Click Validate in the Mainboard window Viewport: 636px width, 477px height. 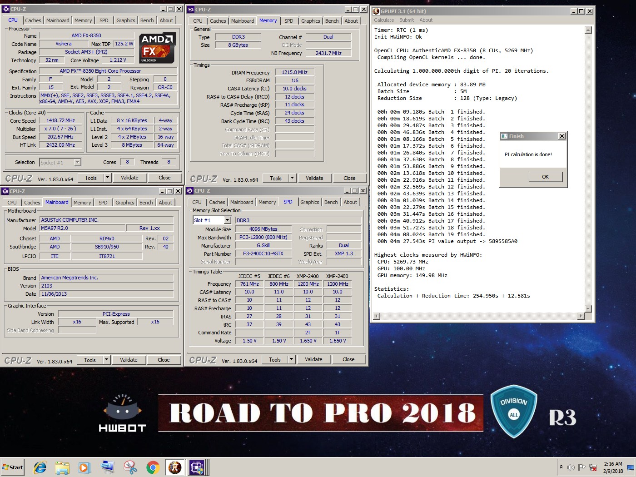129,360
